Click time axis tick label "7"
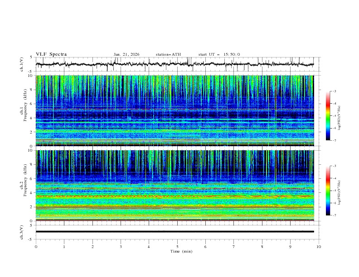The width and height of the screenshot is (359, 277). [x=234, y=247]
